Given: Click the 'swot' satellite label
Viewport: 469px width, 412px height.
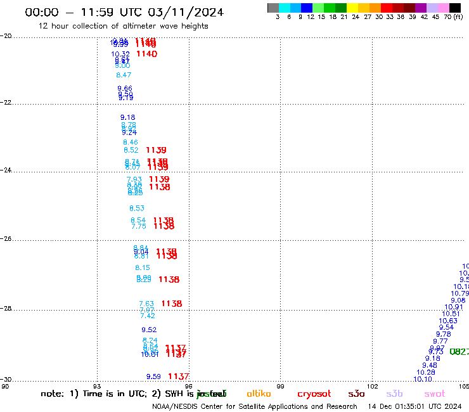Looking at the screenshot, I should coord(434,394).
